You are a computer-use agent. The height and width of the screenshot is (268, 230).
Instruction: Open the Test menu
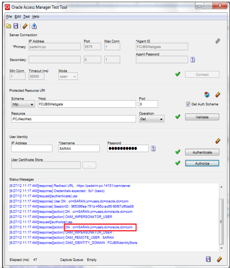(x=26, y=16)
